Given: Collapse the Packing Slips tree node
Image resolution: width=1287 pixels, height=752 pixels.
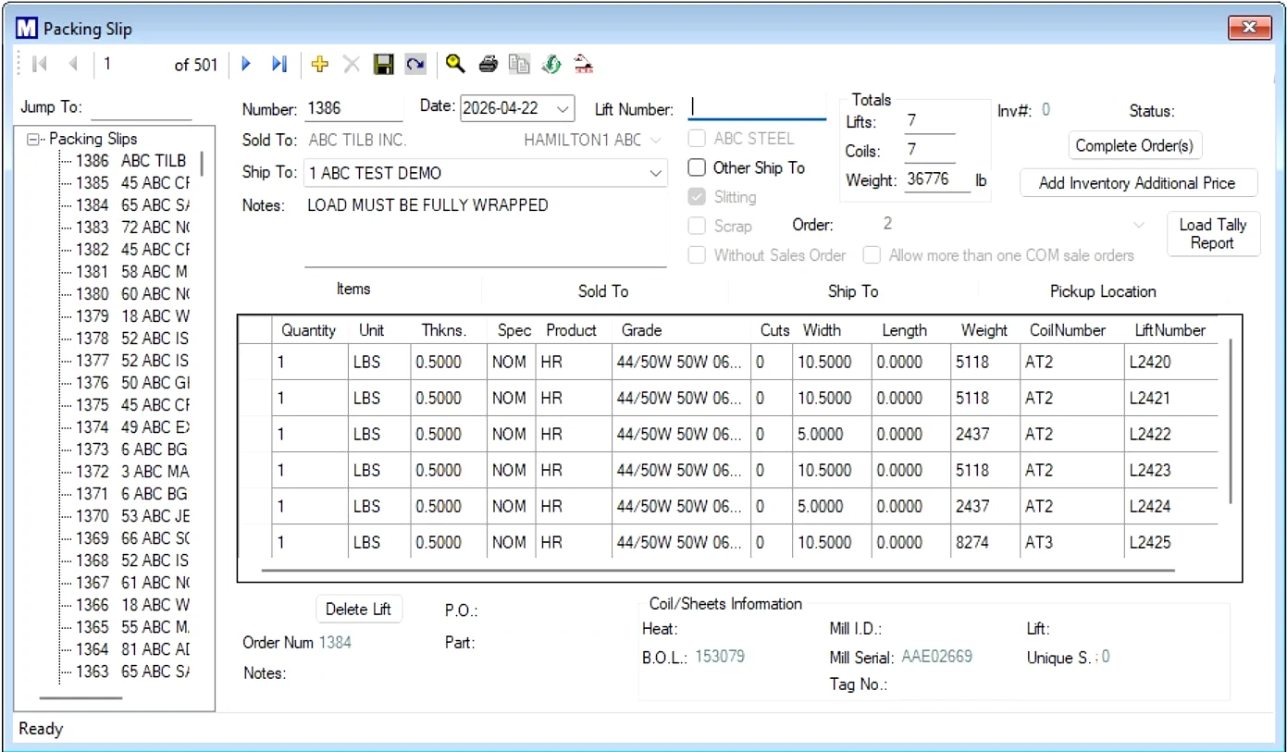Looking at the screenshot, I should pyautogui.click(x=34, y=139).
